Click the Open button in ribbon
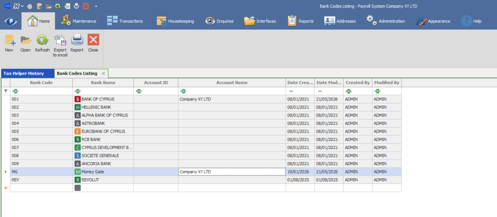Viewport: 497px width, 217px height. tap(25, 43)
